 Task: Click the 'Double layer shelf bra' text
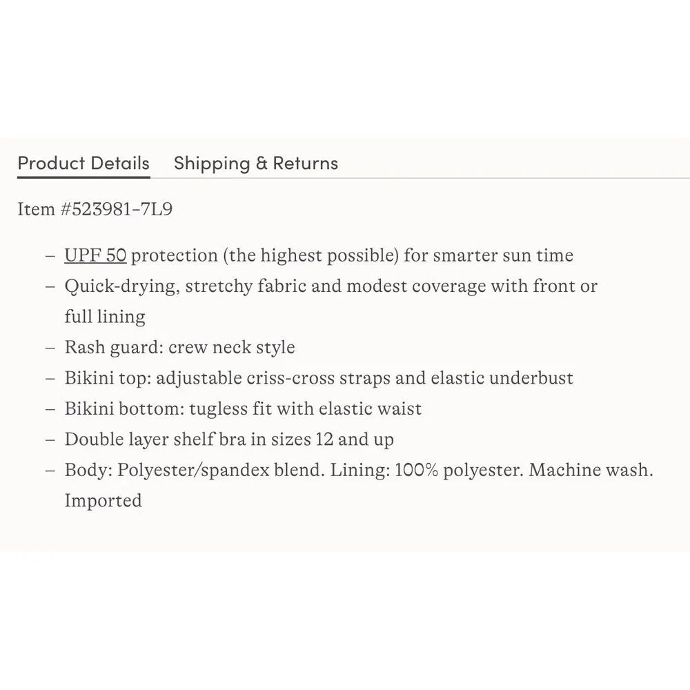pyautogui.click(x=155, y=440)
